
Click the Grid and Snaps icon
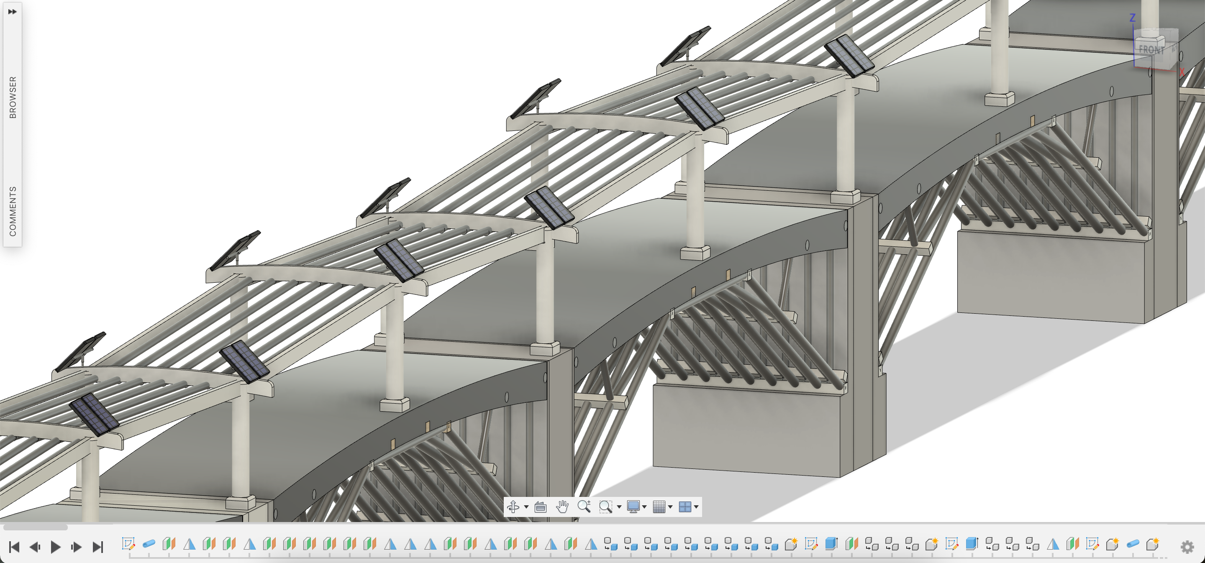pos(659,507)
